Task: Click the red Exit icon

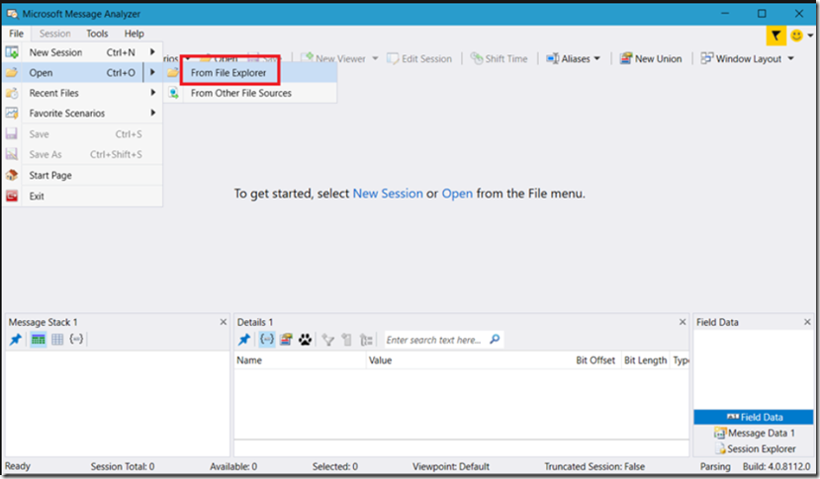Action: 12,197
